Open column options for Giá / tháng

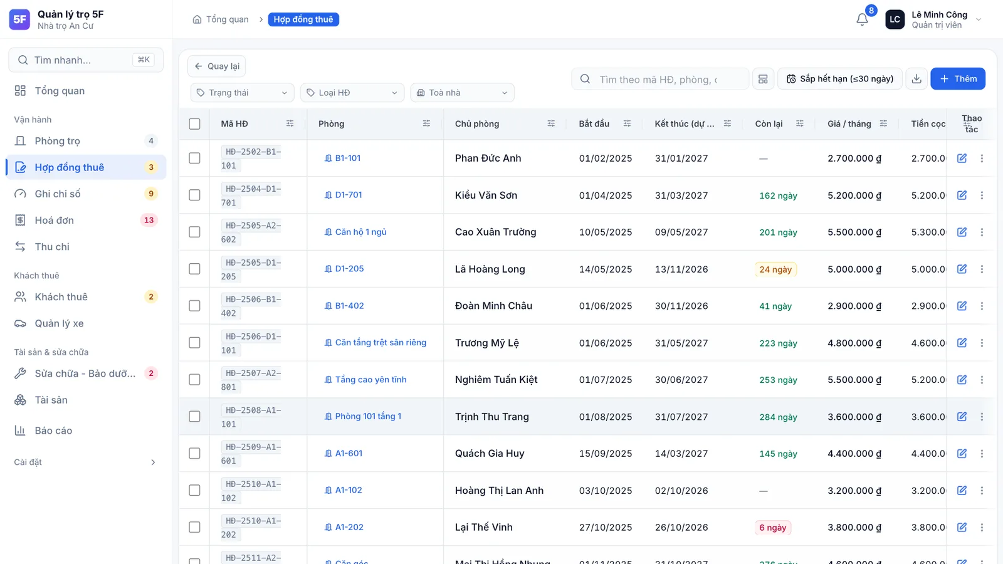[x=883, y=123]
